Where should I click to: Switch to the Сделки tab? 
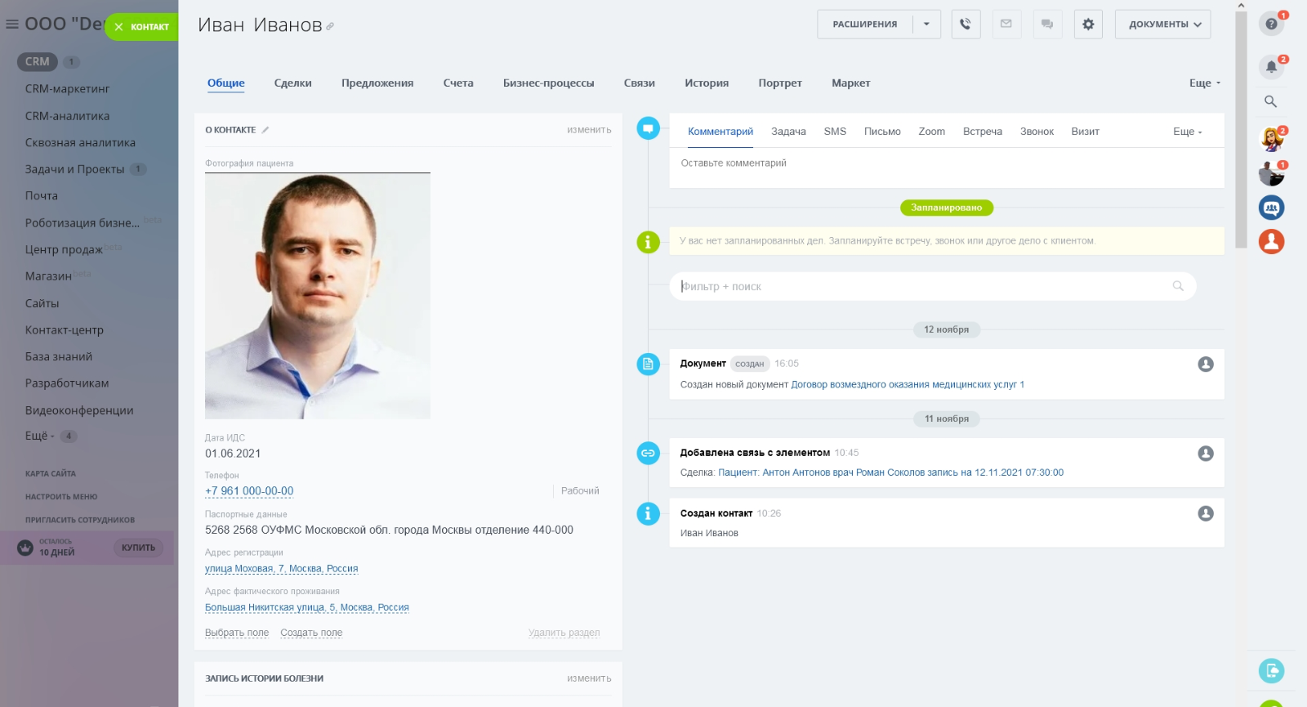coord(292,83)
